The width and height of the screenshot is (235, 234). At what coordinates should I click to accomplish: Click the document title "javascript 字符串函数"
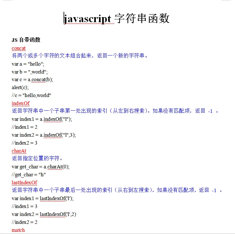tap(117, 19)
